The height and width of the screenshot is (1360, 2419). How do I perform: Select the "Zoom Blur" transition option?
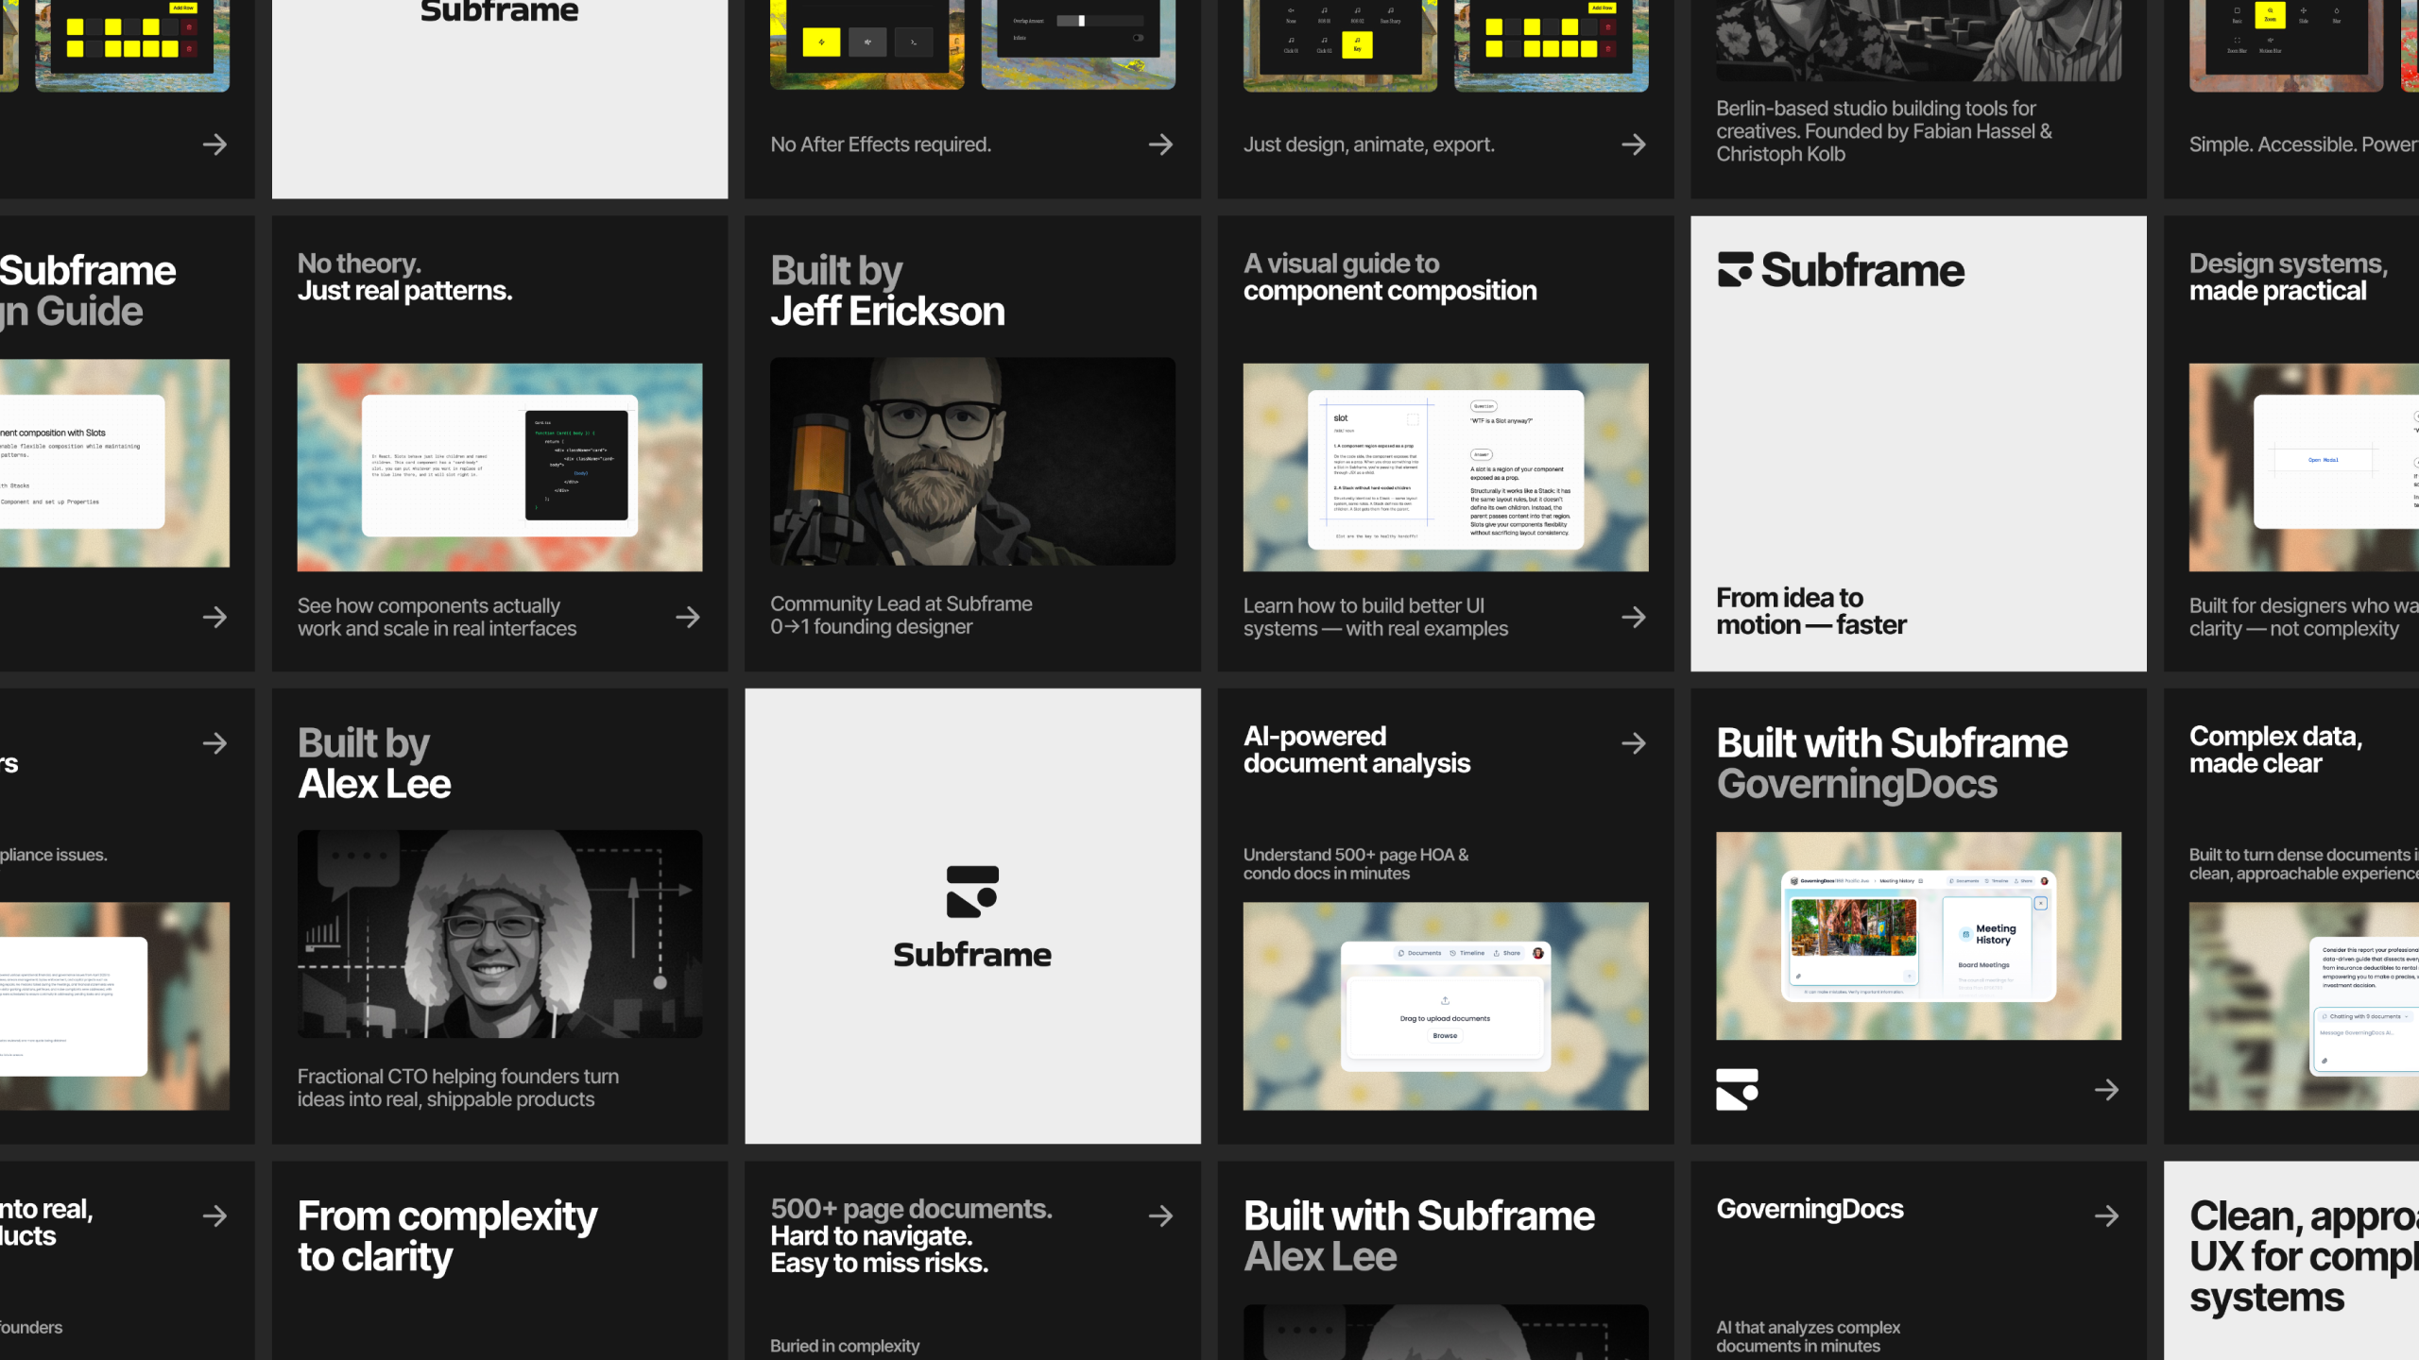[2237, 44]
